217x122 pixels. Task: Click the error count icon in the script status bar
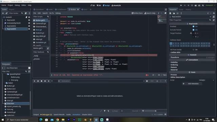tap(147, 75)
